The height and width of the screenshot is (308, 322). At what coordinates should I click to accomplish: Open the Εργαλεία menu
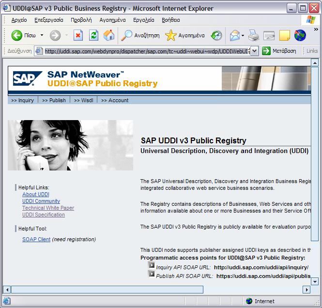click(x=143, y=20)
